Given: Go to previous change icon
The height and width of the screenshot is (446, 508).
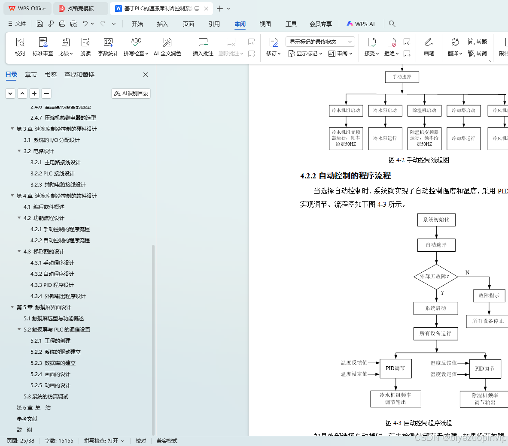Looking at the screenshot, I should [407, 42].
